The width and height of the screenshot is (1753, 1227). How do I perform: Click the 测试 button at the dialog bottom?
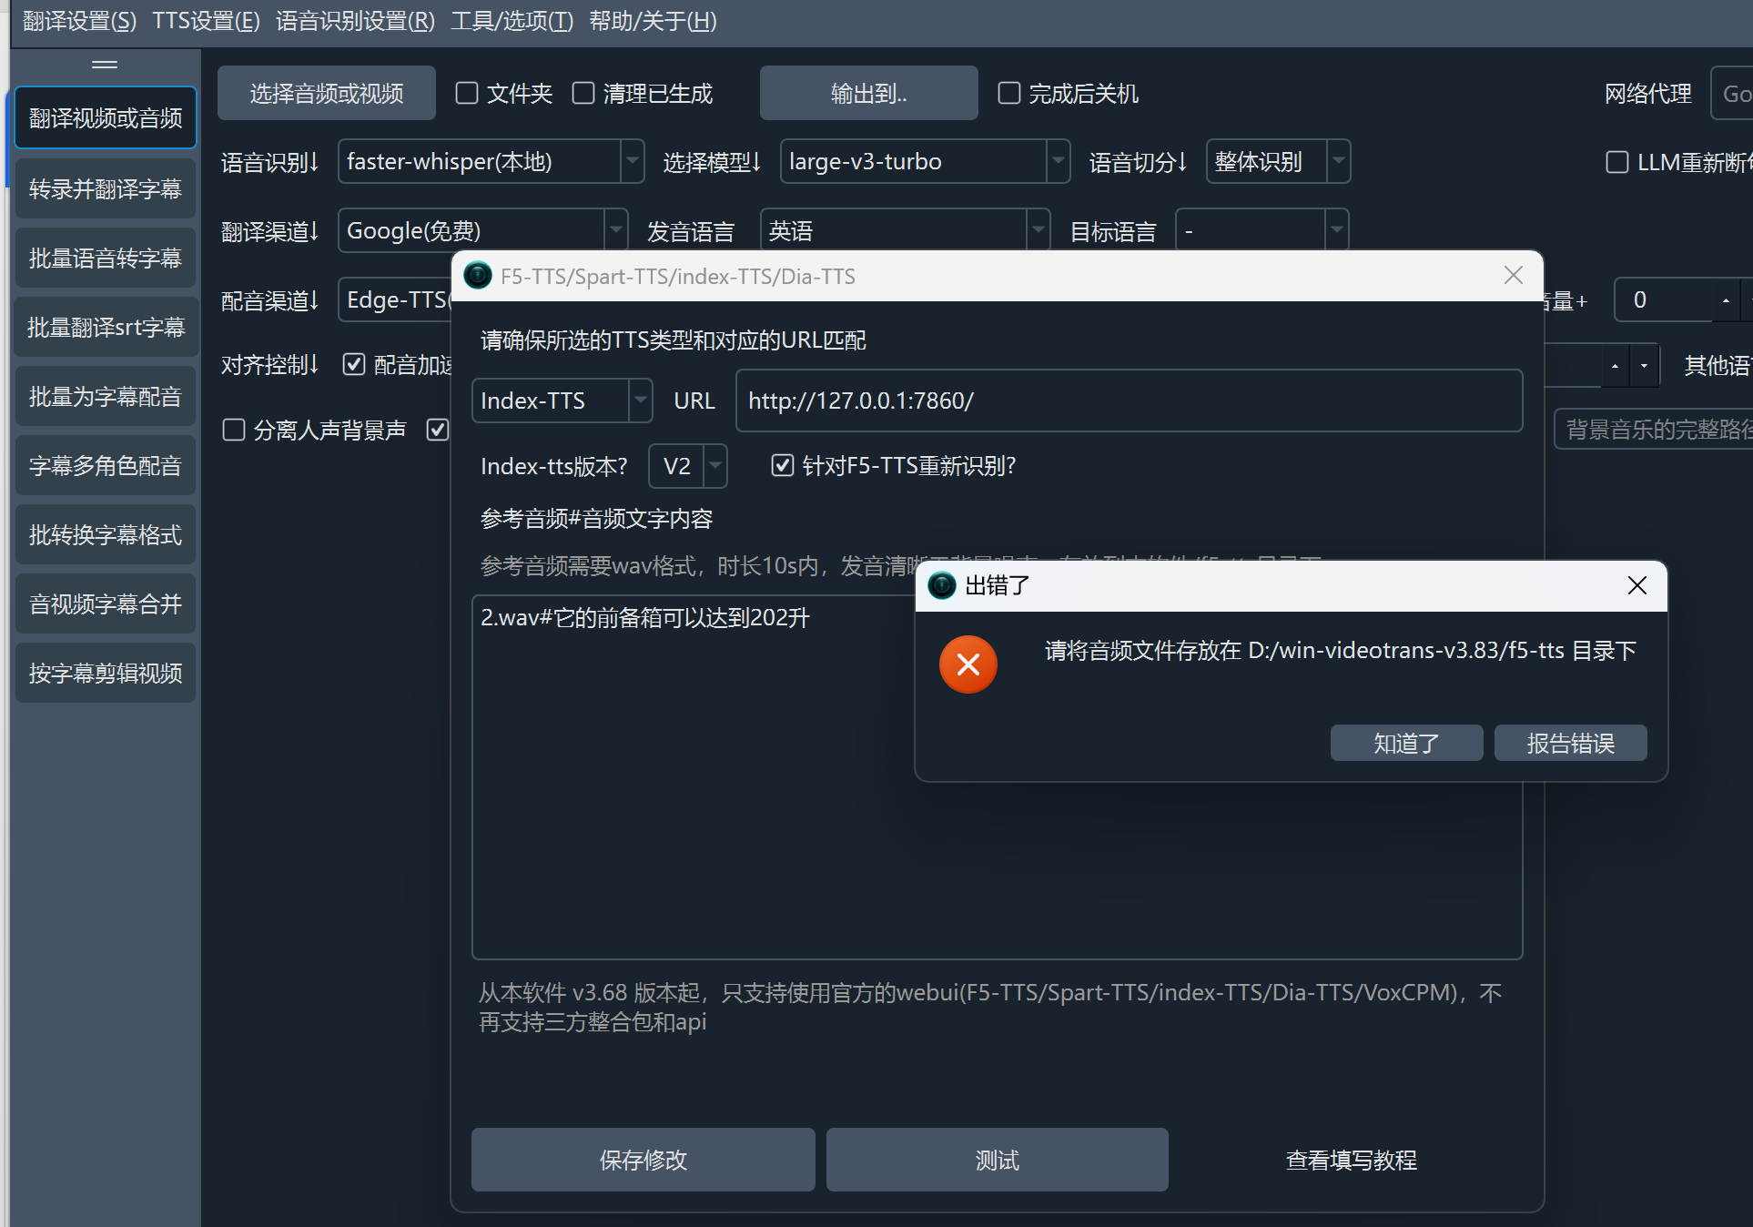coord(996,1160)
